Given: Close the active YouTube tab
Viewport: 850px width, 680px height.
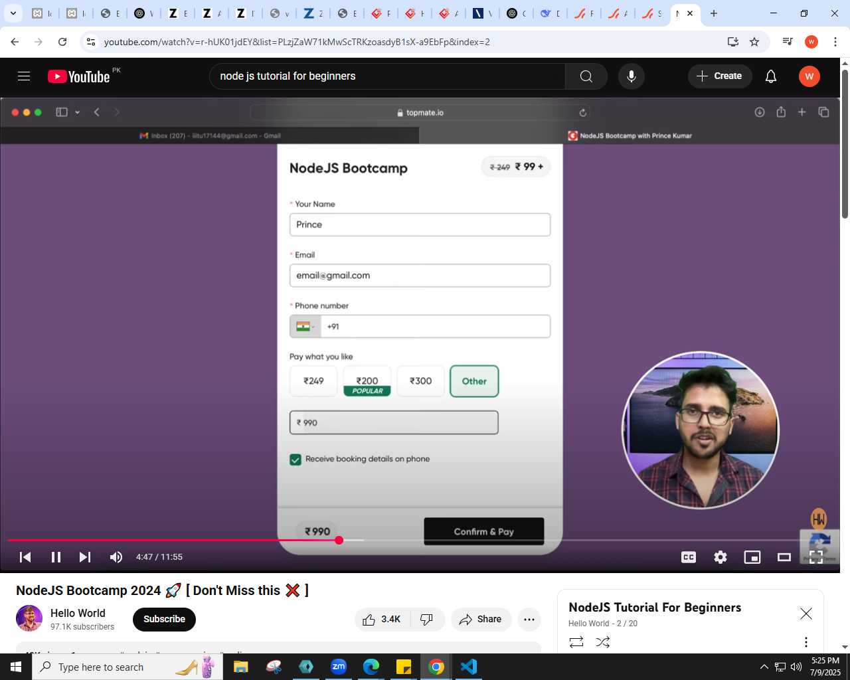Looking at the screenshot, I should coord(690,13).
